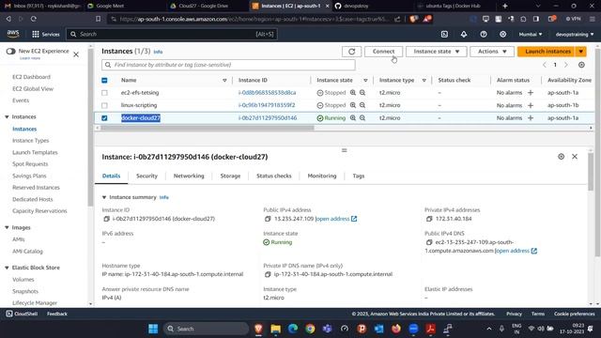Collapse the Elastic Block Store section
The image size is (601, 338).
tap(7, 268)
